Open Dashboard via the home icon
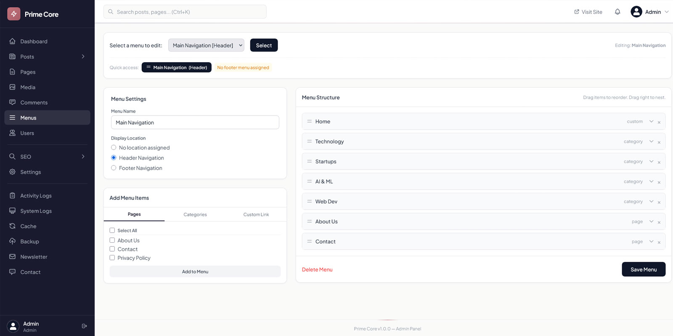Viewport: 673px width, 336px height. [x=13, y=41]
